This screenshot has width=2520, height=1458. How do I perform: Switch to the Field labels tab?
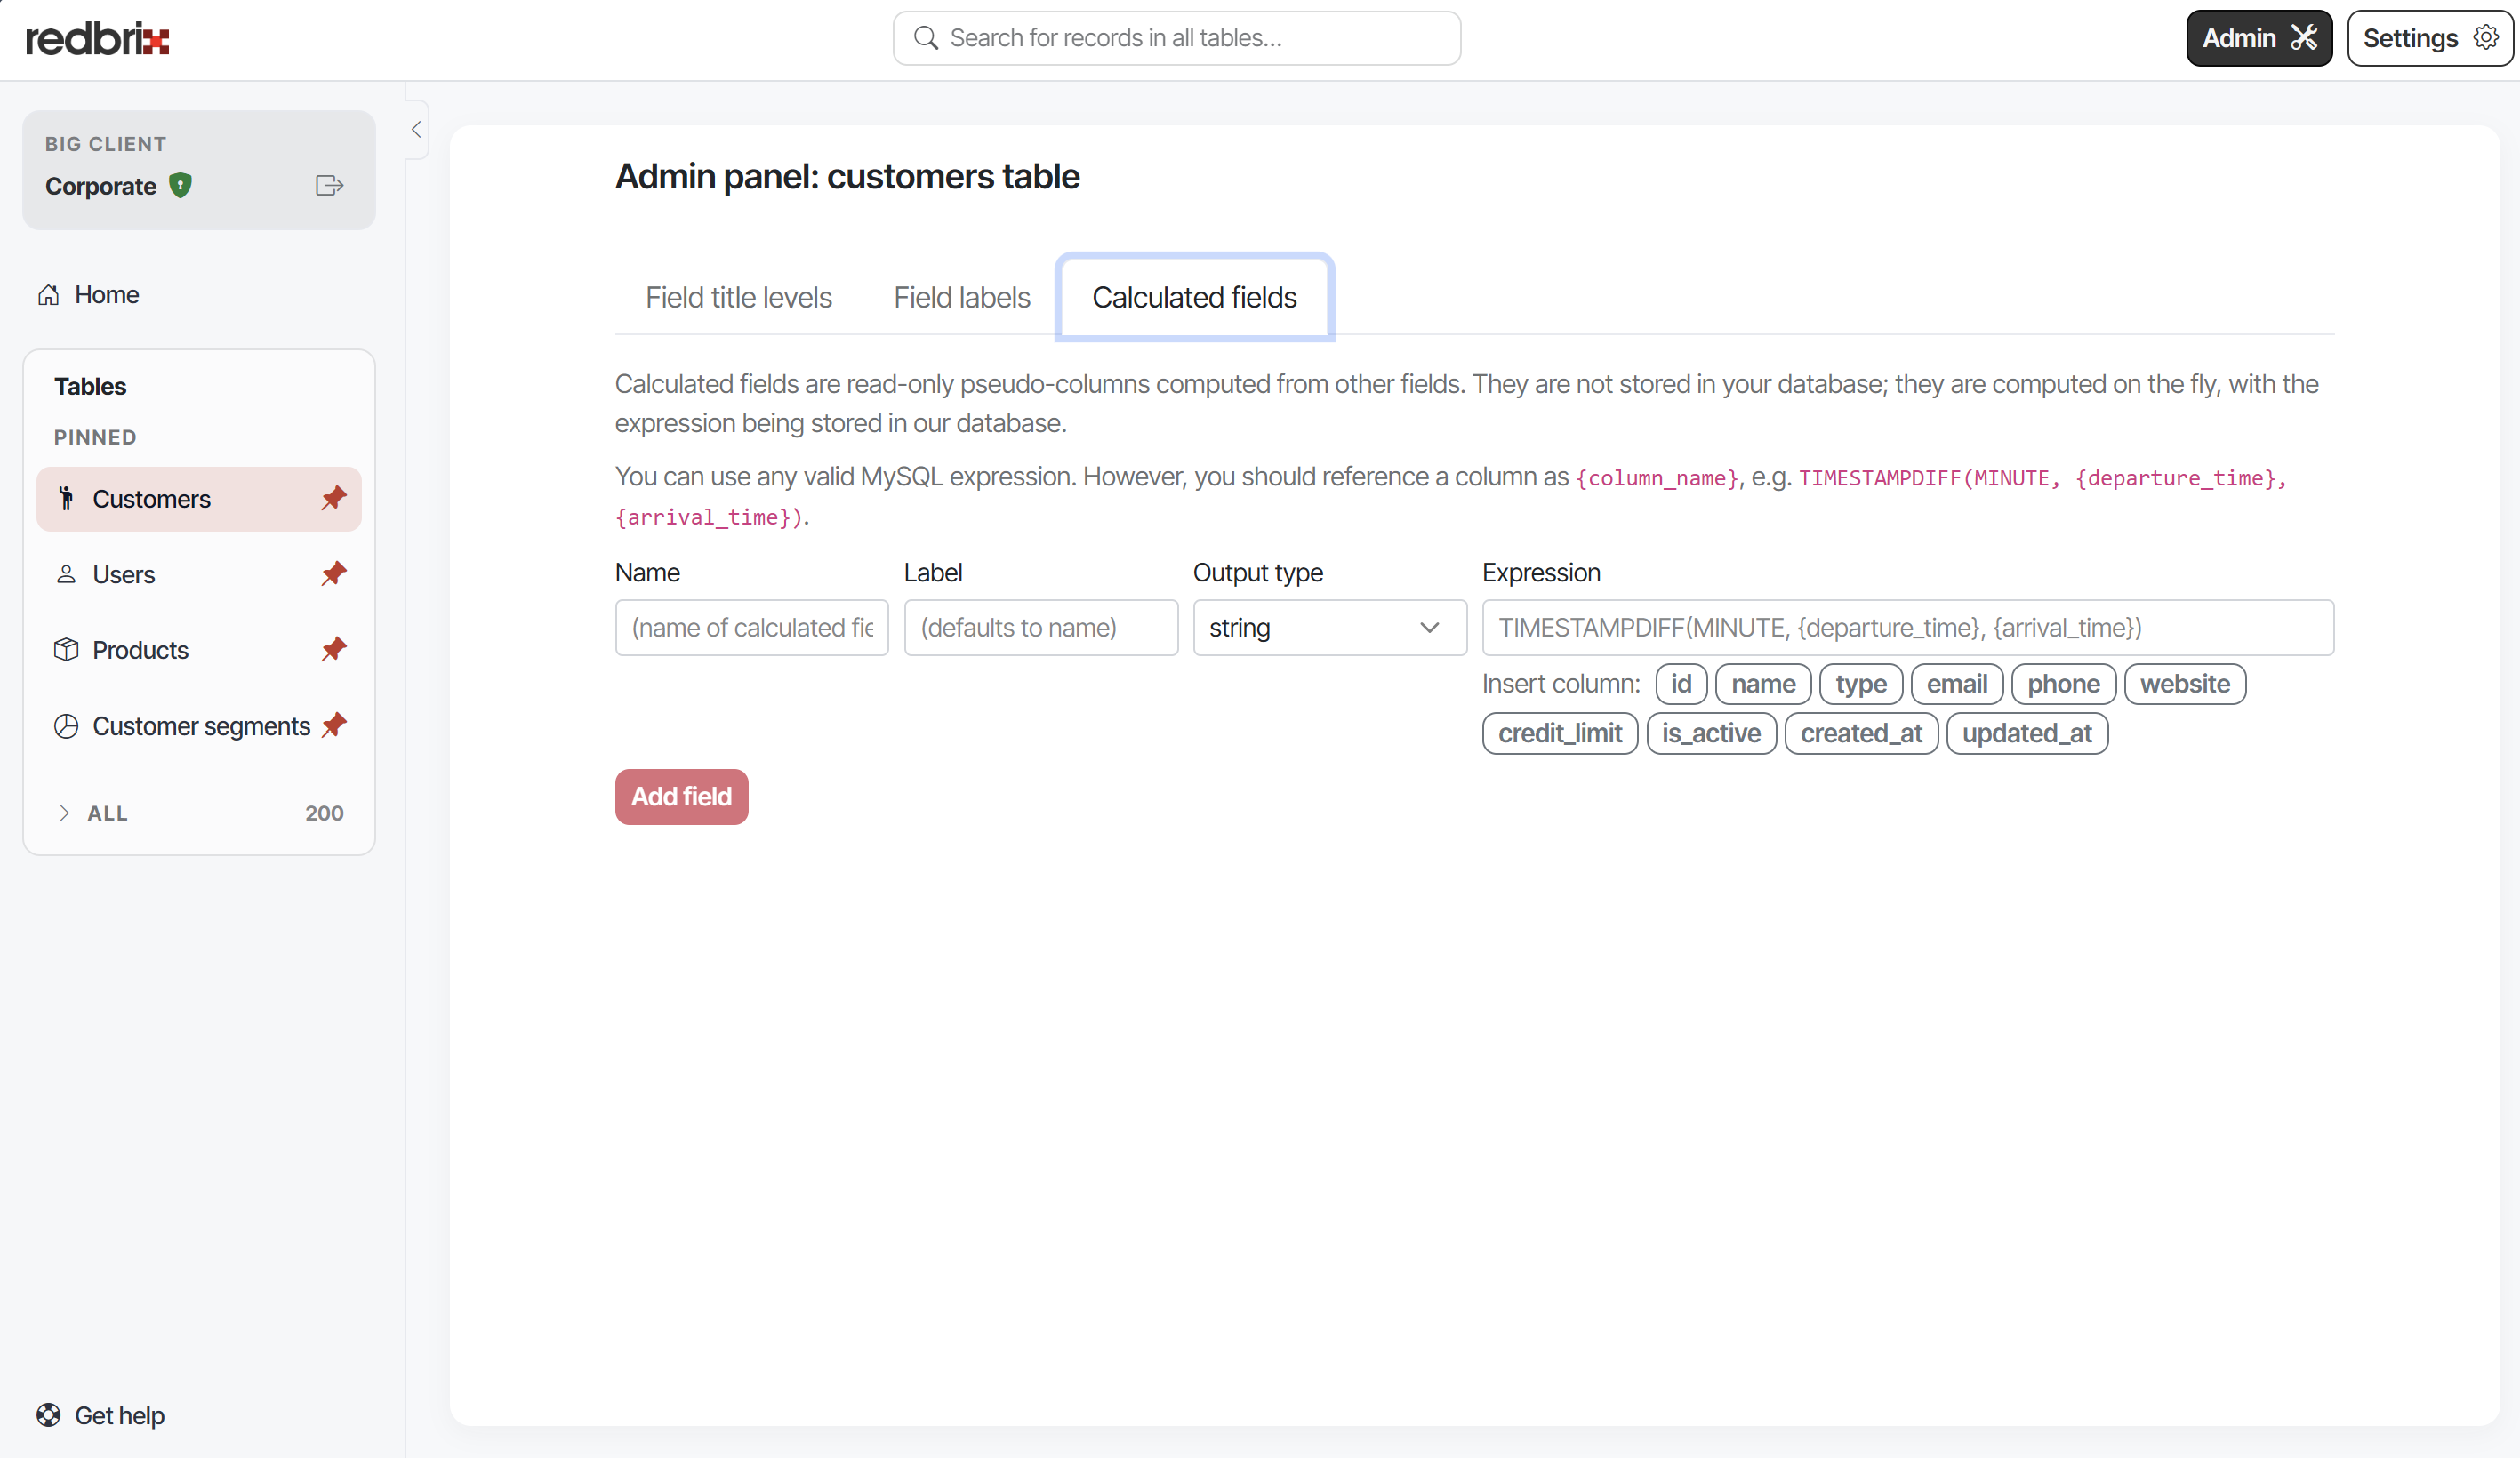(961, 297)
